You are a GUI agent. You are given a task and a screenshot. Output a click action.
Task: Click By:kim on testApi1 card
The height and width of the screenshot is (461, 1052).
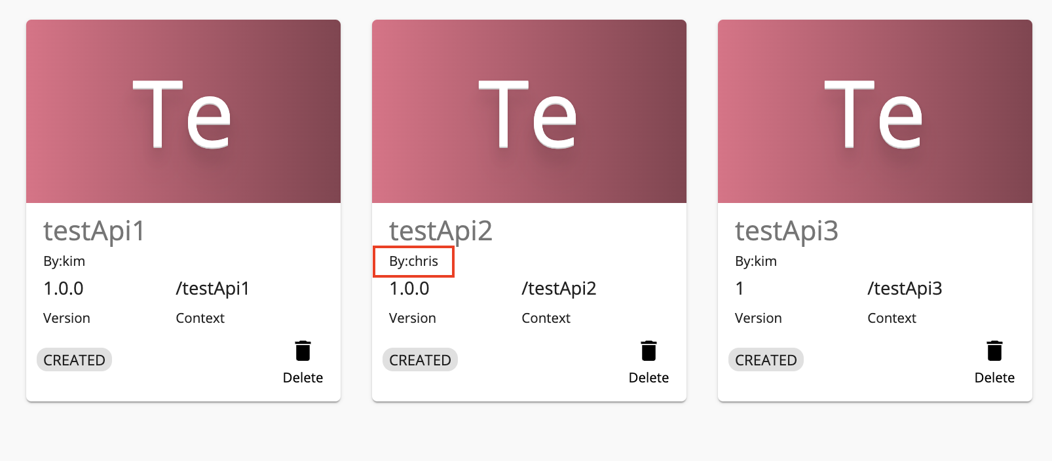click(x=64, y=261)
